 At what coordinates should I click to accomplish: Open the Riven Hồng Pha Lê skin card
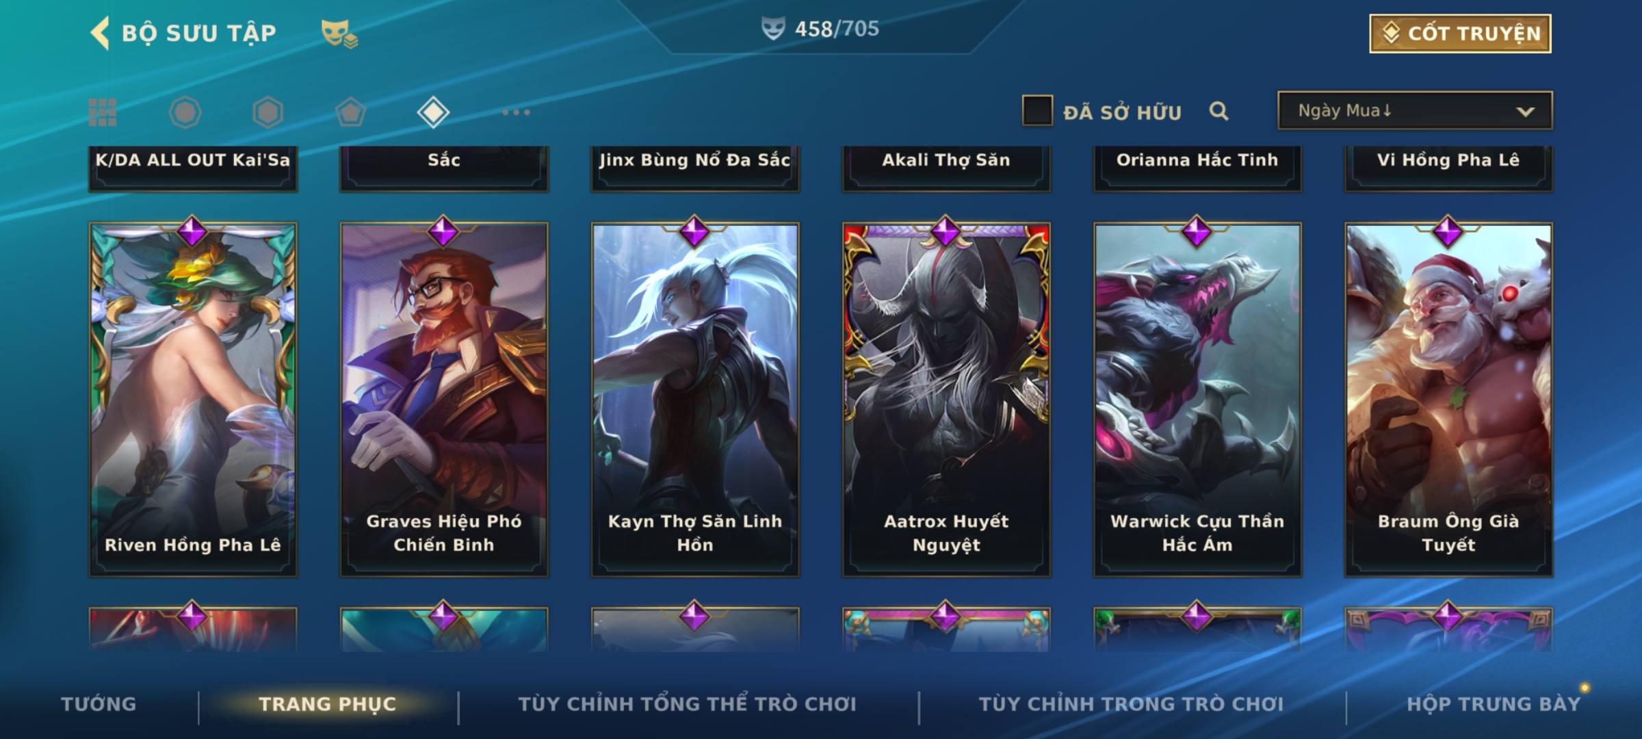(x=193, y=399)
